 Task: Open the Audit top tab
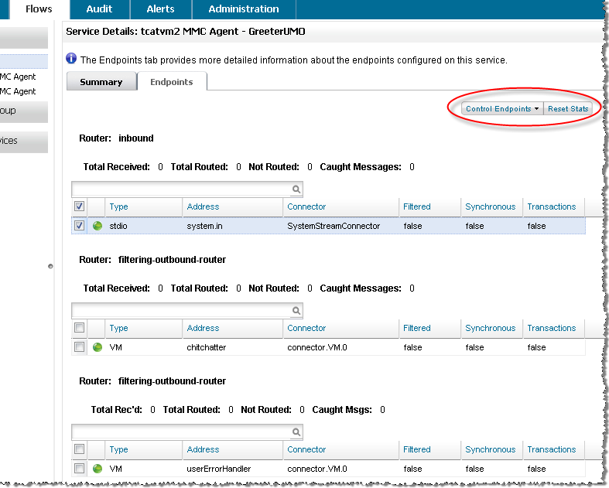[99, 9]
